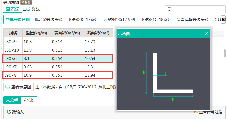The width and height of the screenshot is (227, 119).
Task: Toggle calculation mode to 求总长
Action: tap(29, 100)
